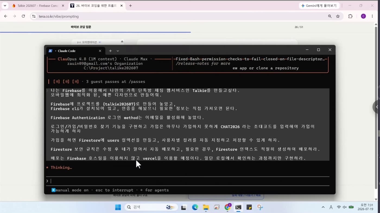Viewport: 380px width, 213px height.
Task: Open the Windows Start menu
Action: [118, 207]
